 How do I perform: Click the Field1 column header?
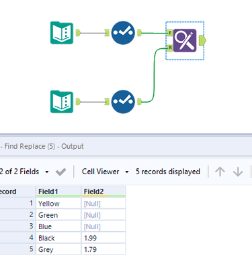(58, 192)
